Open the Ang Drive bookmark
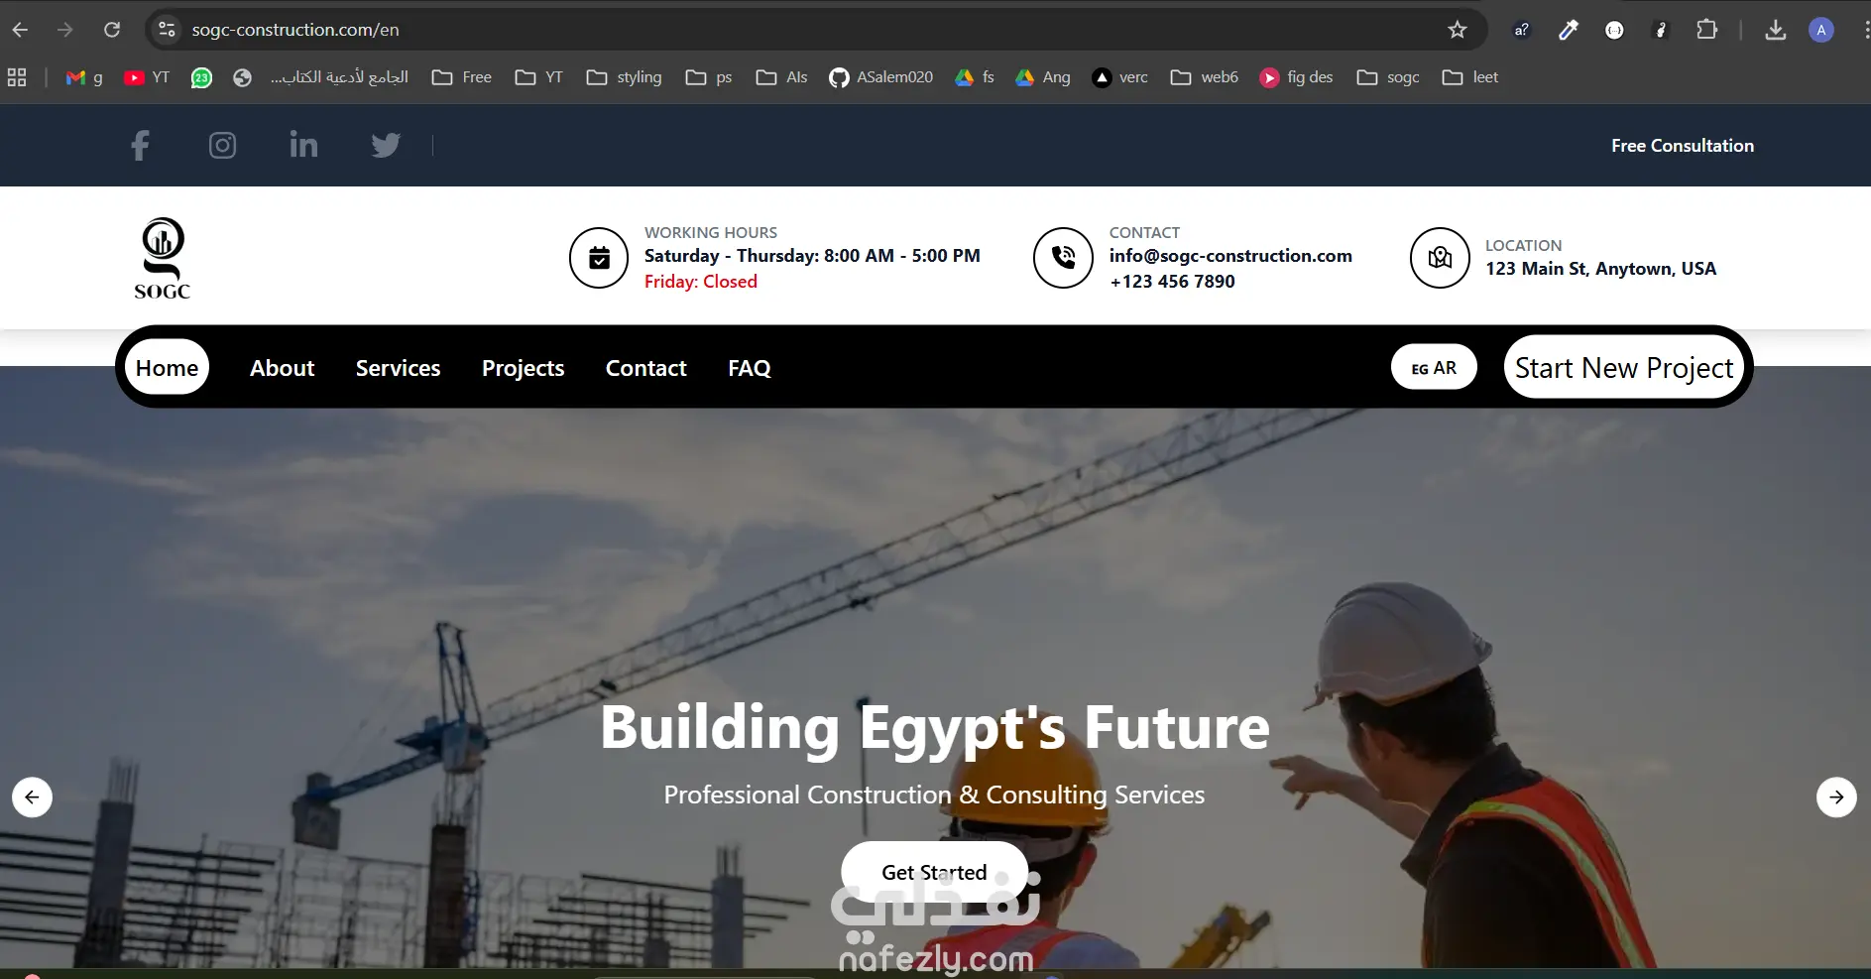This screenshot has width=1871, height=979. (x=1042, y=77)
